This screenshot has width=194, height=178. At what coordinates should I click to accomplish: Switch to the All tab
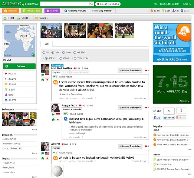click(47, 44)
